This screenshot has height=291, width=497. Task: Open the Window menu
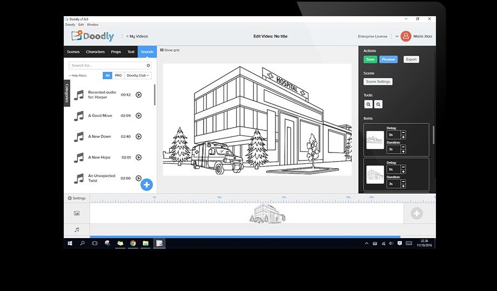92,25
